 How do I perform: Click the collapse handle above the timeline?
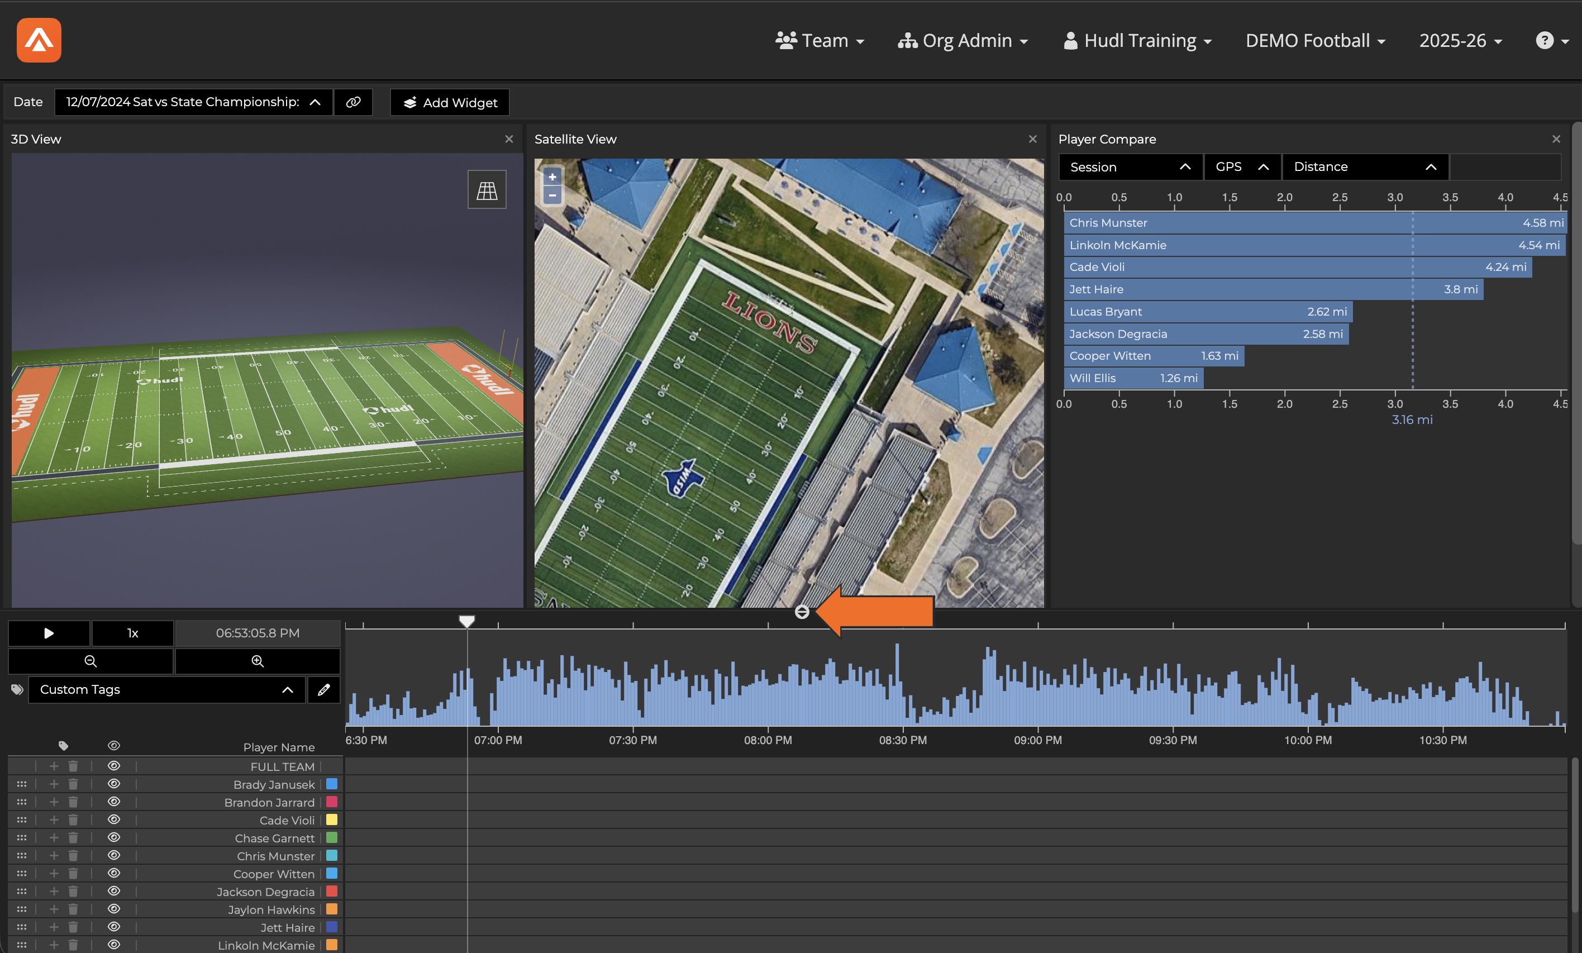(x=802, y=612)
